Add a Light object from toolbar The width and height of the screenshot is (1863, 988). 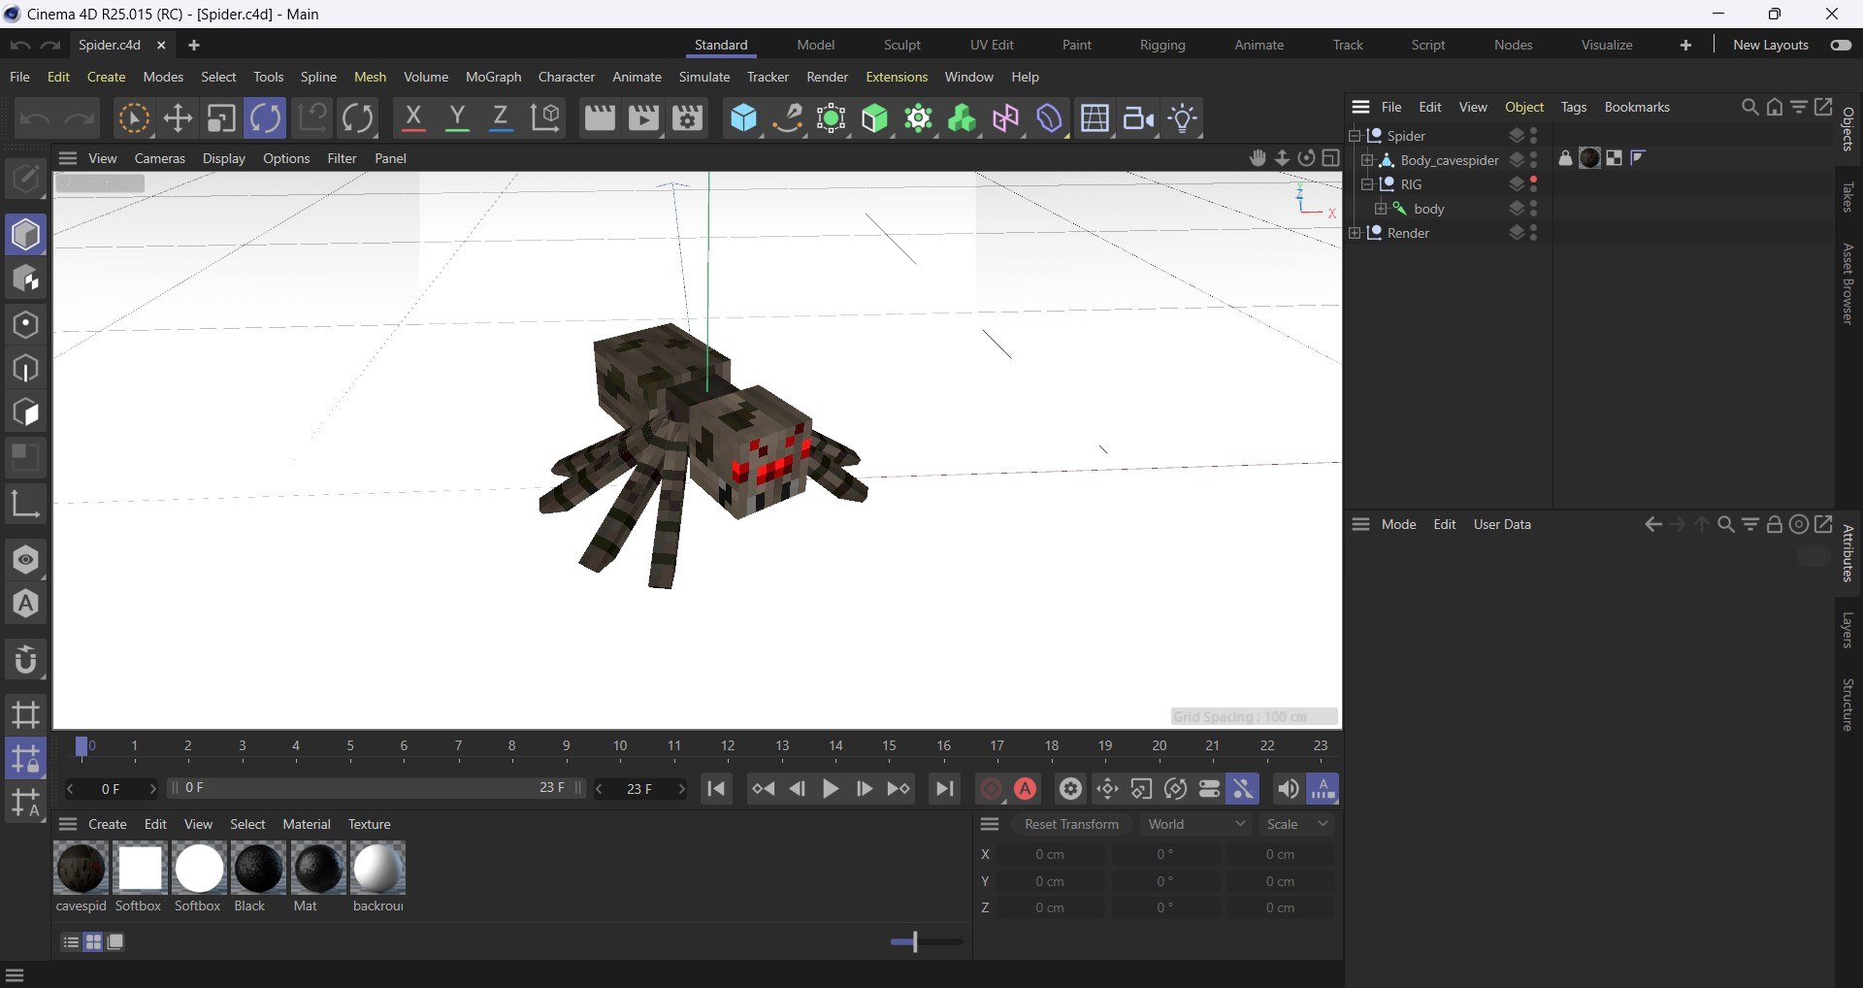point(1183,118)
